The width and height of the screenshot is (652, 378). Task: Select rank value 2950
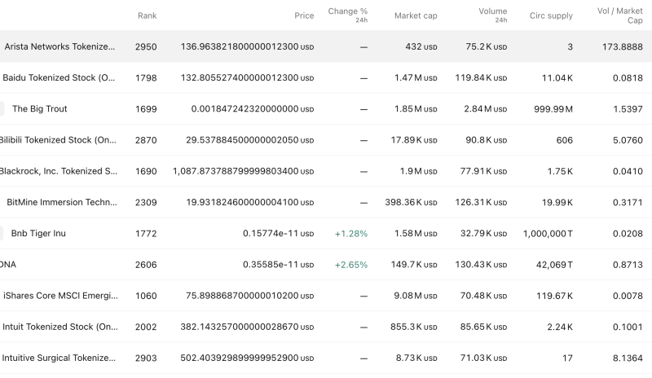(146, 46)
